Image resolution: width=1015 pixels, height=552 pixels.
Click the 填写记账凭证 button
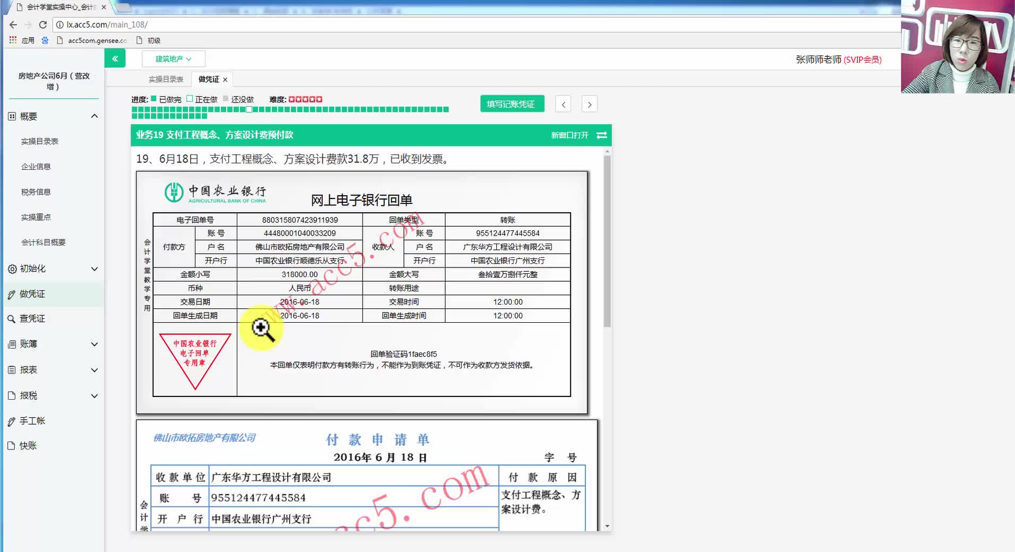coord(511,103)
